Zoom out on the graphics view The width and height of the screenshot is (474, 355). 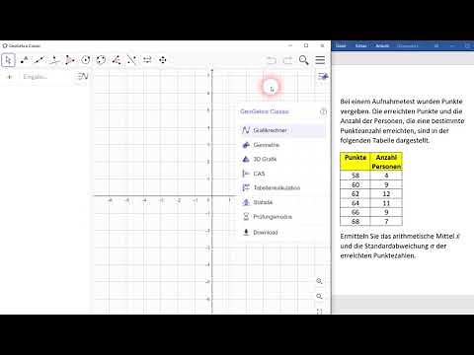[x=319, y=297]
